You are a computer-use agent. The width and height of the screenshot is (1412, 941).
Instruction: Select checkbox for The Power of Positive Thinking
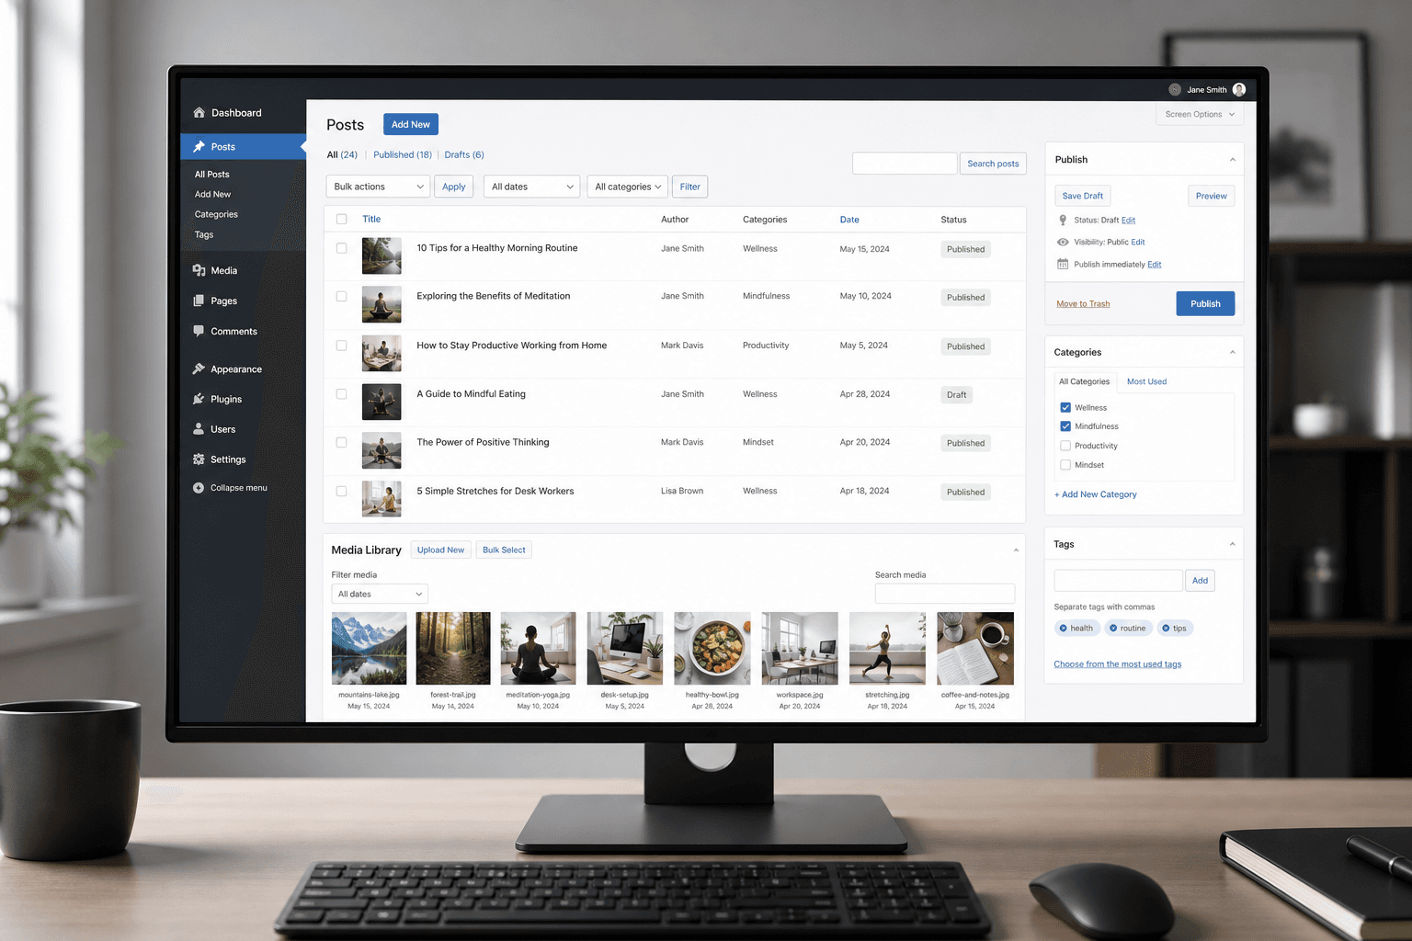(342, 442)
